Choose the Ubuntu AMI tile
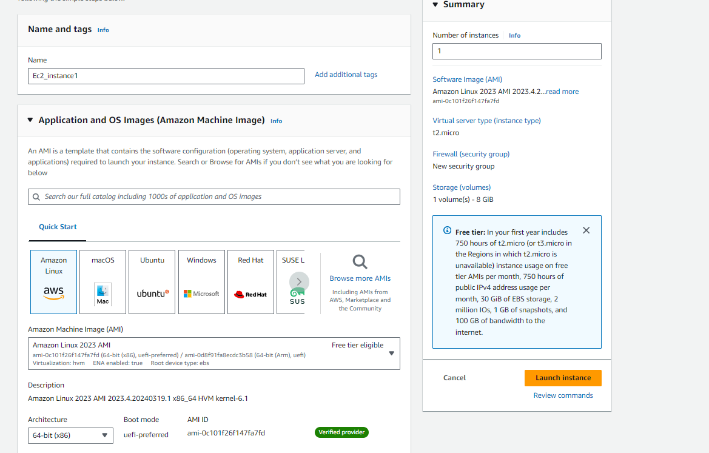 [x=152, y=281]
